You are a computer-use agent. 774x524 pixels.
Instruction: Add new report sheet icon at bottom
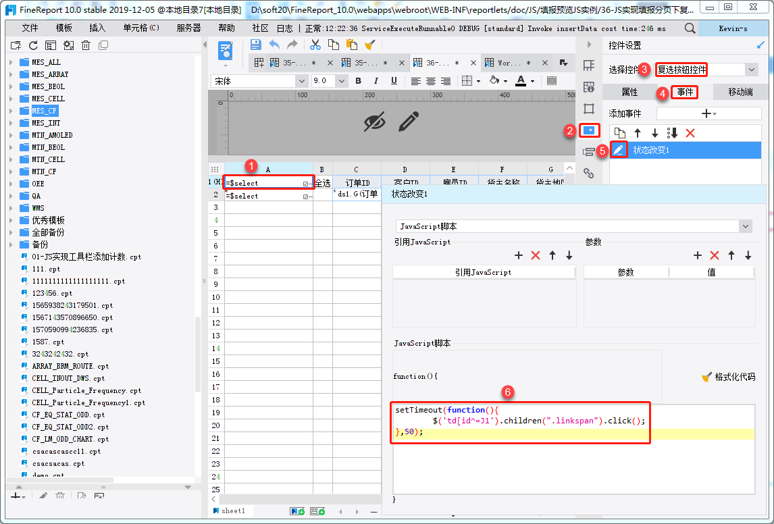[297, 511]
